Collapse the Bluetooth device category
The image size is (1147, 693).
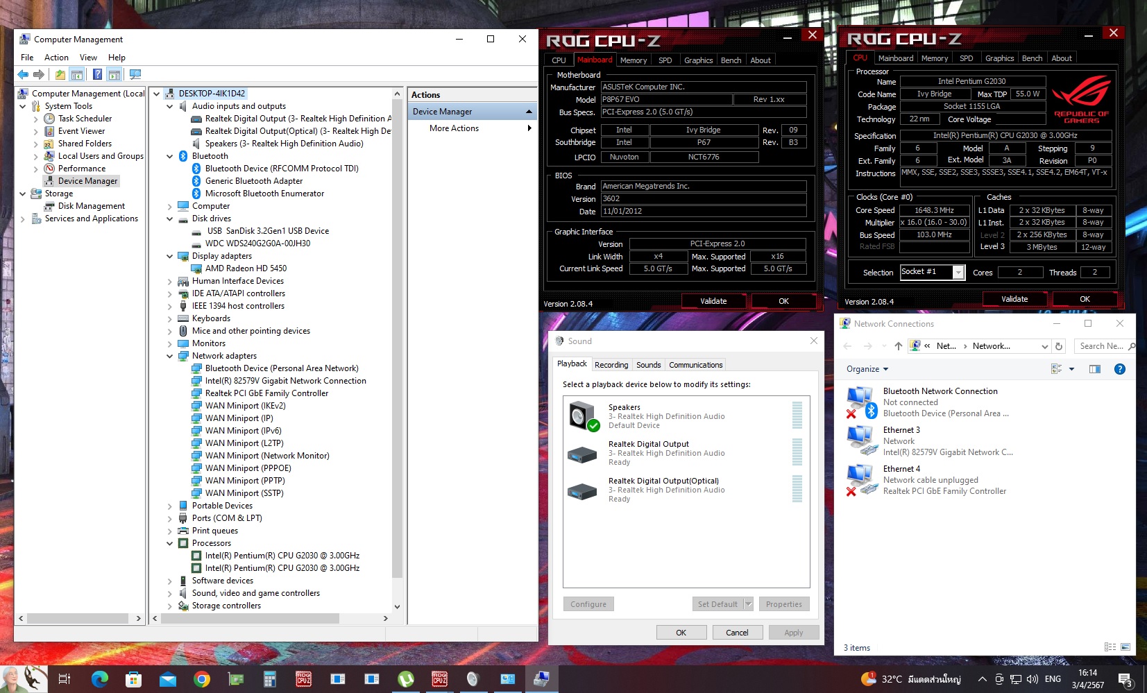[170, 156]
